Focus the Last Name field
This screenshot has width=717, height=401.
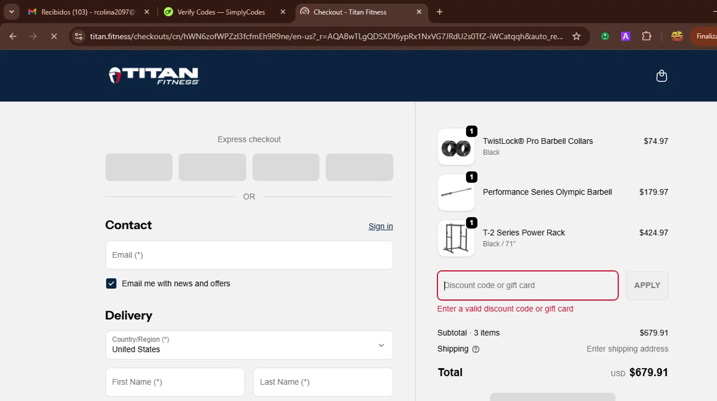[323, 382]
